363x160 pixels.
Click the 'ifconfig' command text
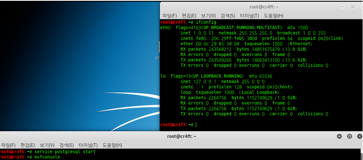coord(206,23)
